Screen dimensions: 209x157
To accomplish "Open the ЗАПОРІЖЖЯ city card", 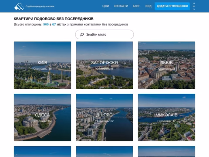I will [104, 65].
